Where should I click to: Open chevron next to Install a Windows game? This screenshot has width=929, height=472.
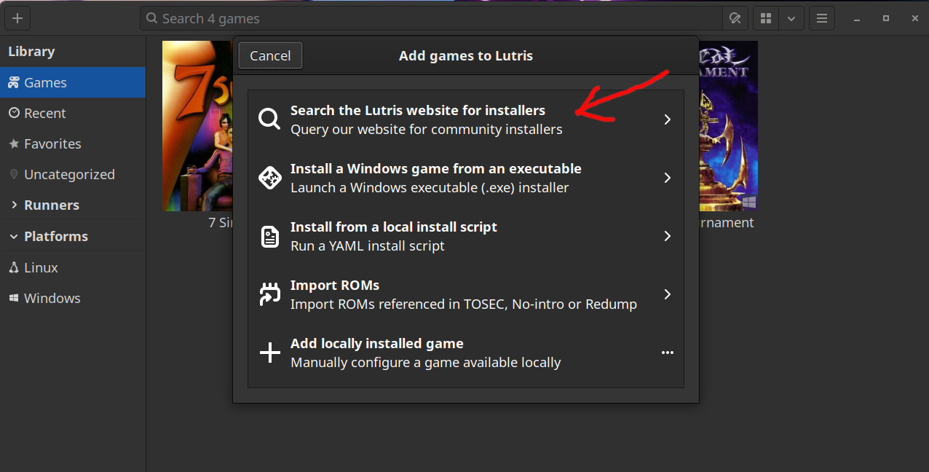(x=667, y=178)
